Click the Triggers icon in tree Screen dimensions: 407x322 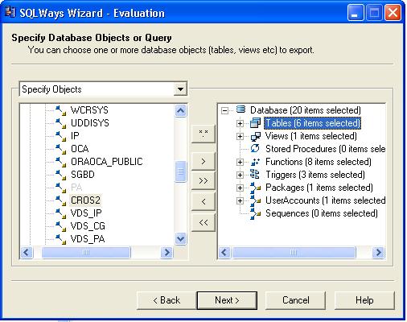coord(255,175)
